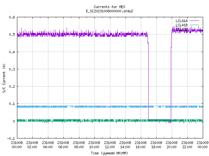Click the x-axis tick '231008 08:00'
This screenshot has width=209, height=156.
79,145
